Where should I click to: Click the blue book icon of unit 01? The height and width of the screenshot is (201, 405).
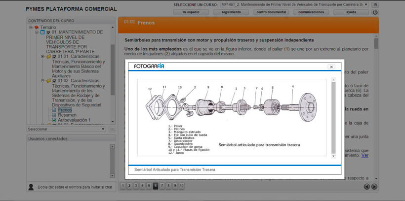click(42, 32)
